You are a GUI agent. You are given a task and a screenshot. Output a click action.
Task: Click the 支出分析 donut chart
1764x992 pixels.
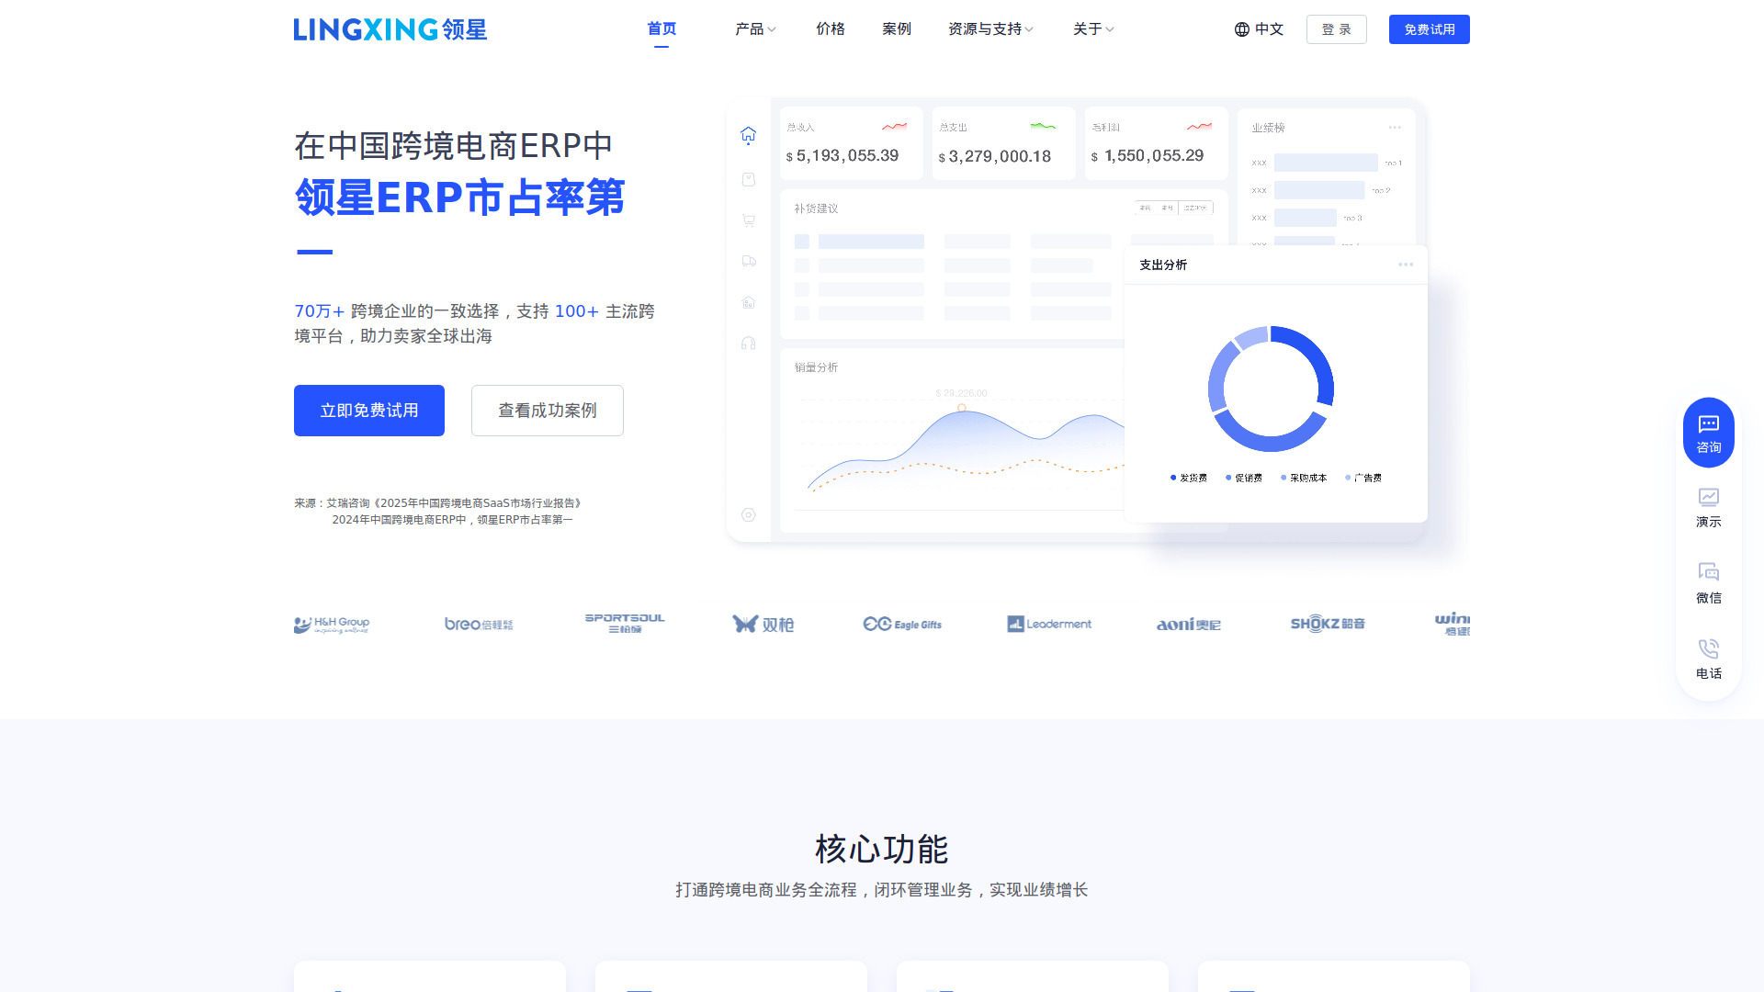click(x=1271, y=389)
